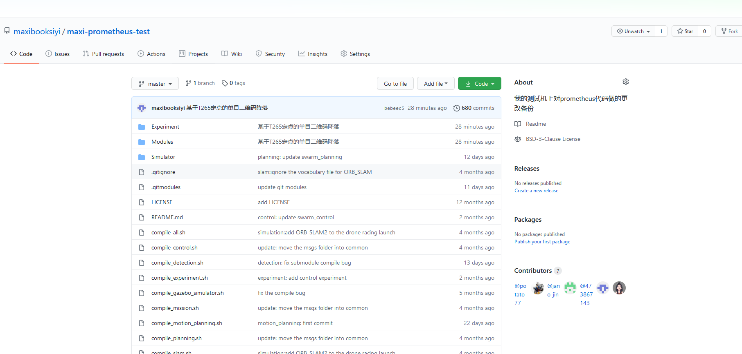The image size is (742, 354).
Task: Open the repository Settings tab
Action: (355, 54)
